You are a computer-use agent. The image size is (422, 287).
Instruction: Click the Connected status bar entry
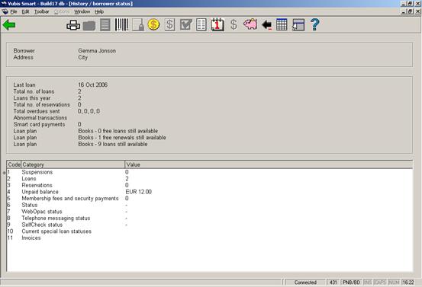tap(305, 282)
